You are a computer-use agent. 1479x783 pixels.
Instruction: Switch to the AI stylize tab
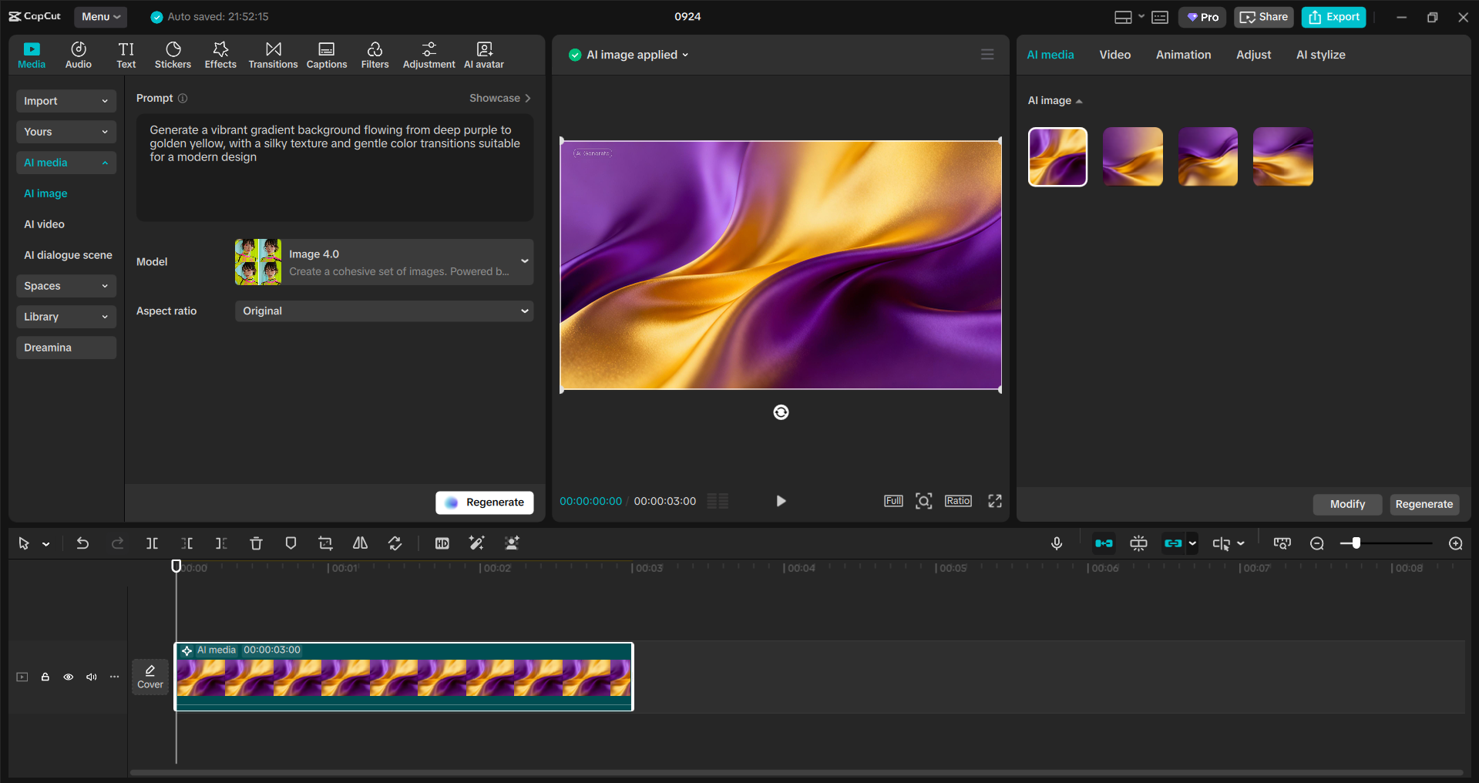point(1320,54)
